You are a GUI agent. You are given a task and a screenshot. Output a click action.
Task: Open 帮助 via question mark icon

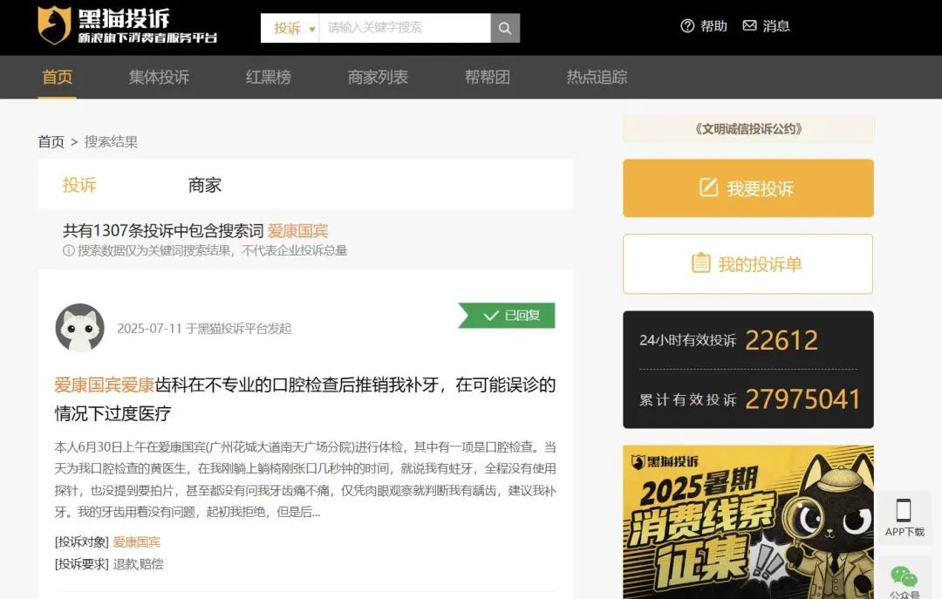click(x=687, y=26)
